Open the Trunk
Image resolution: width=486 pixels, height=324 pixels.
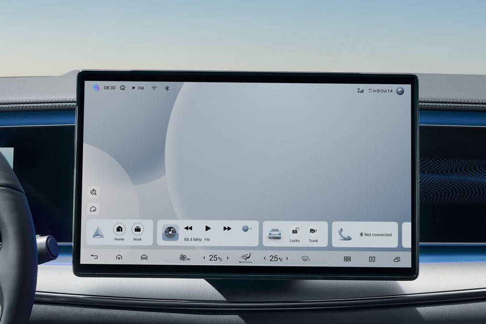coord(314,235)
